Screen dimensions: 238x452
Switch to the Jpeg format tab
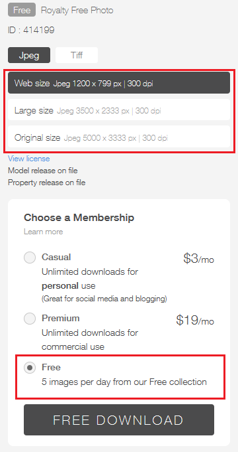29,55
